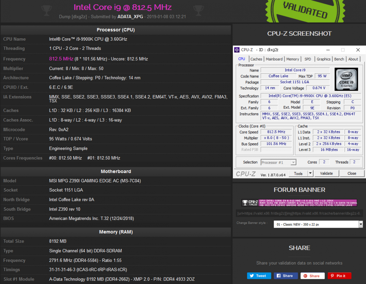
Task: Click the Validate button
Action: [327, 173]
